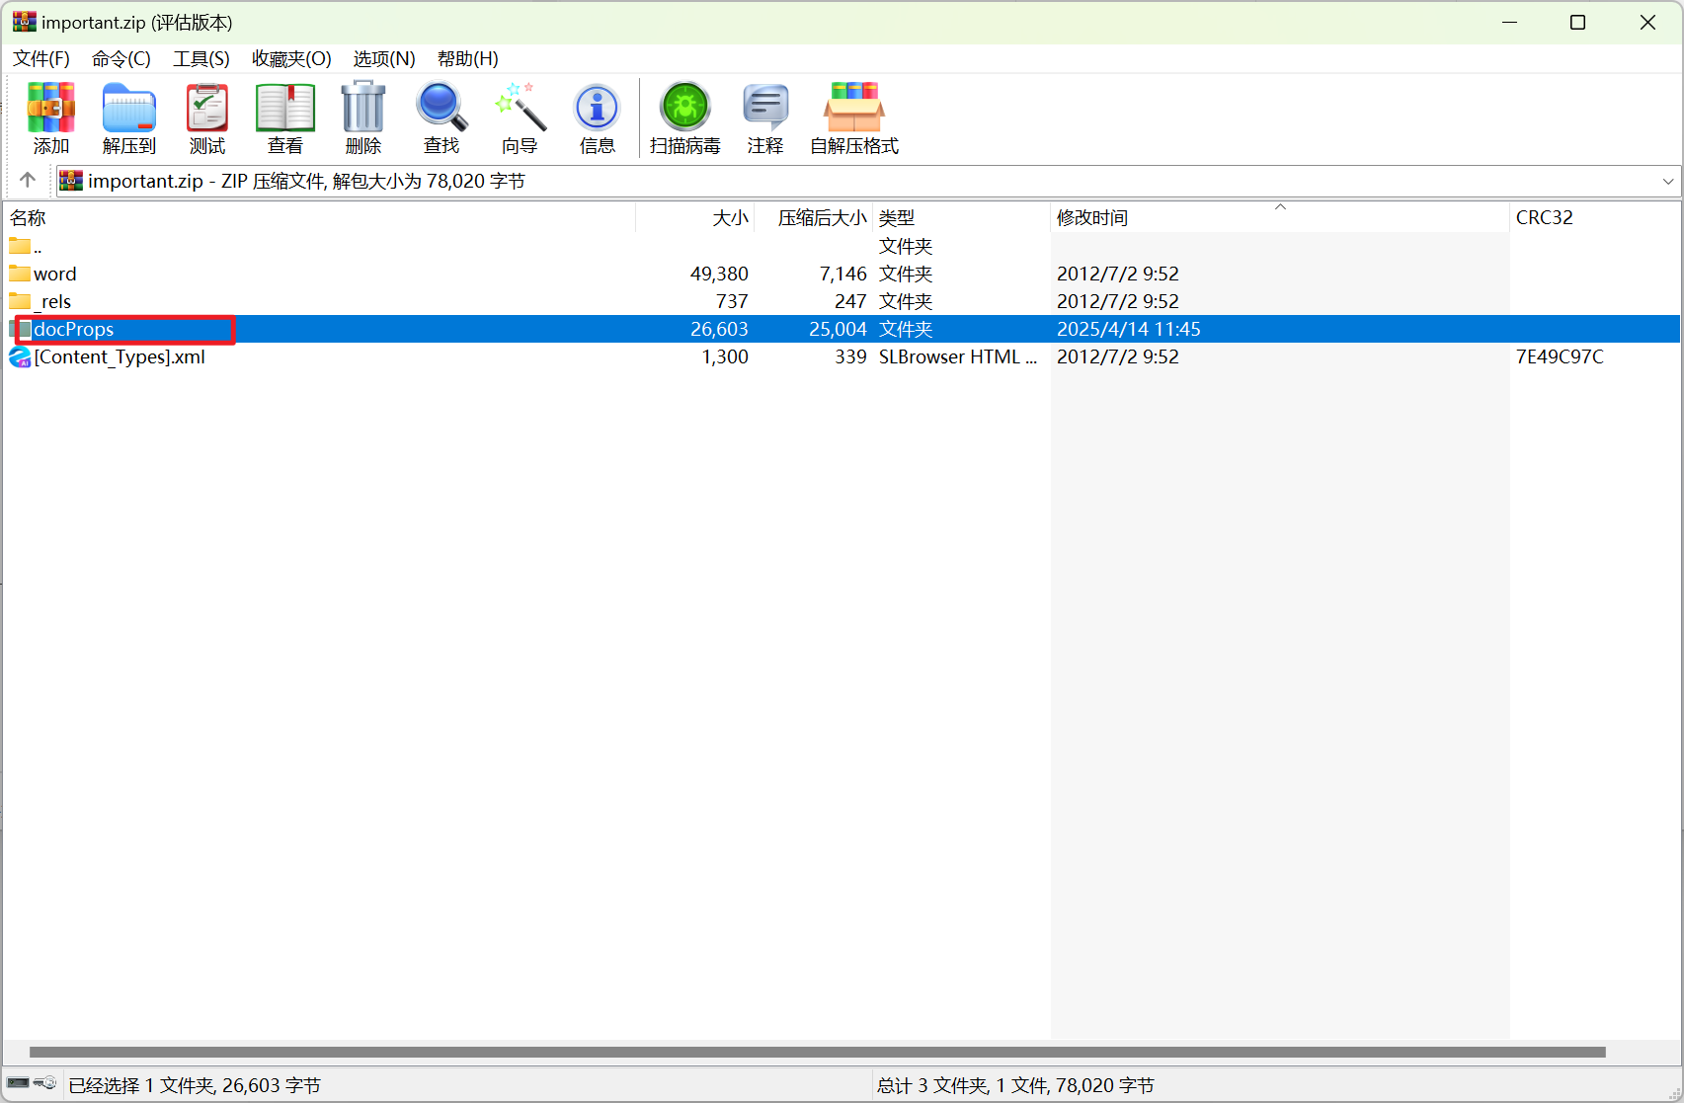The height and width of the screenshot is (1103, 1684).
Task: Open the 选项(N) menu
Action: click(384, 58)
